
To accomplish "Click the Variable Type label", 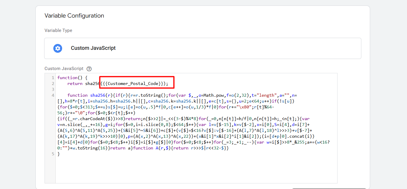I will (x=58, y=30).
